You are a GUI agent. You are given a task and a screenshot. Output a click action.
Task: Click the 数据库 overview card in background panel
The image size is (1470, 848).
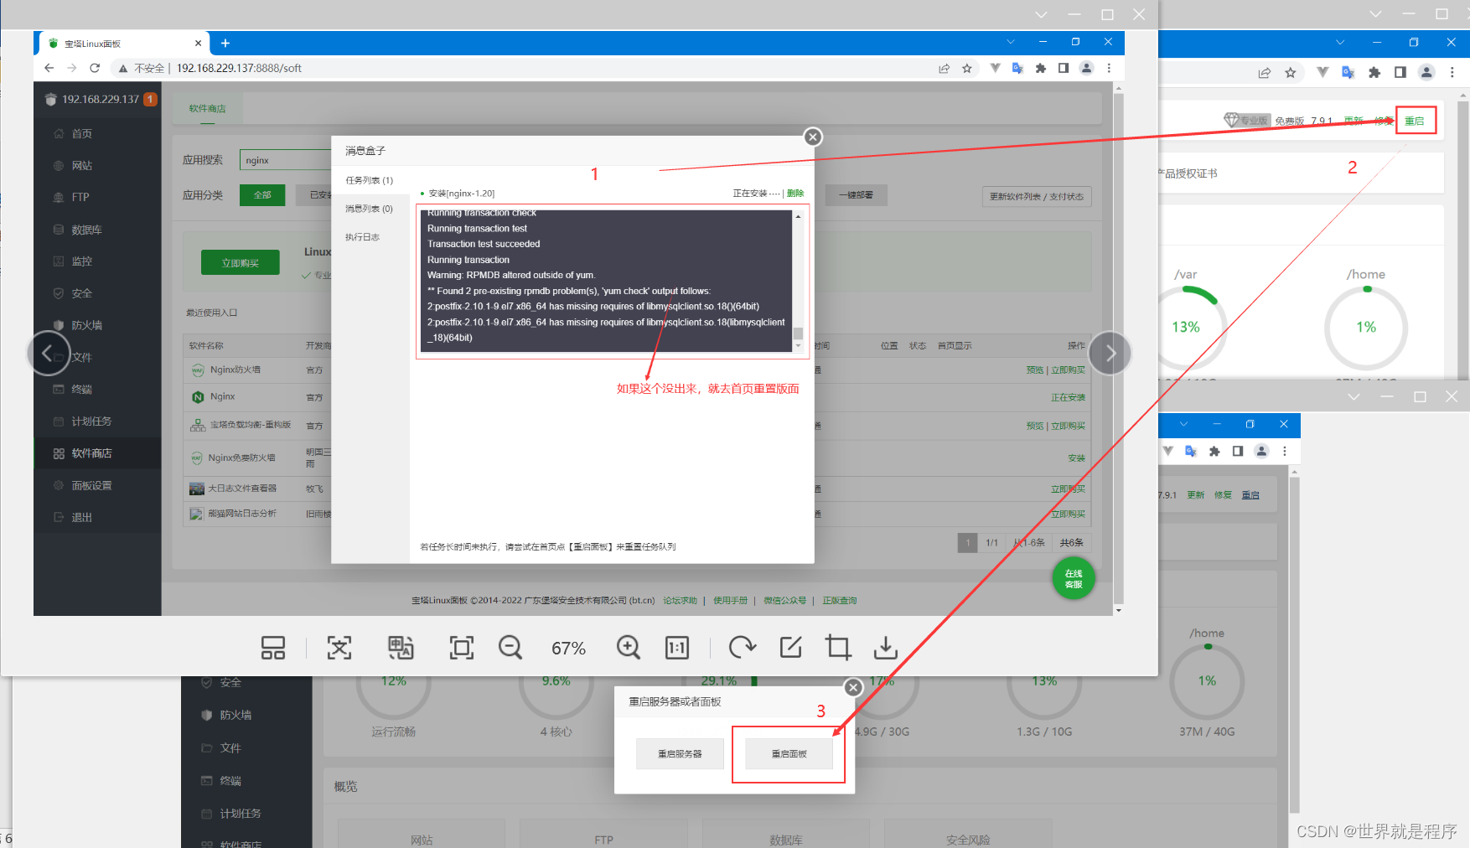(786, 835)
